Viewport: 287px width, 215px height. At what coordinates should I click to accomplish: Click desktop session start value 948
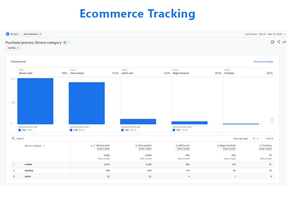coord(108,171)
